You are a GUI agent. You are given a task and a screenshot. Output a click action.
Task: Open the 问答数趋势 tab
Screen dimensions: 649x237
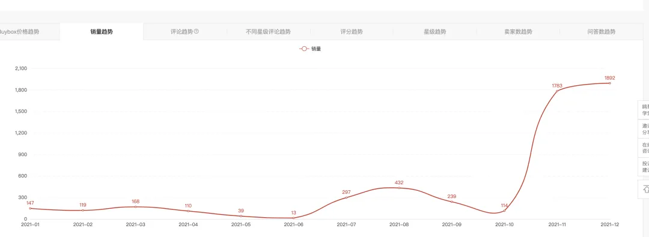(x=601, y=32)
